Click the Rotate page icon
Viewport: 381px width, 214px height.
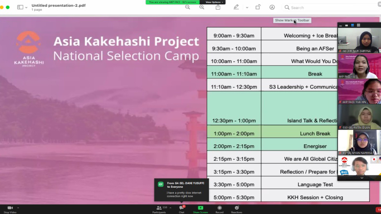[x=258, y=7]
